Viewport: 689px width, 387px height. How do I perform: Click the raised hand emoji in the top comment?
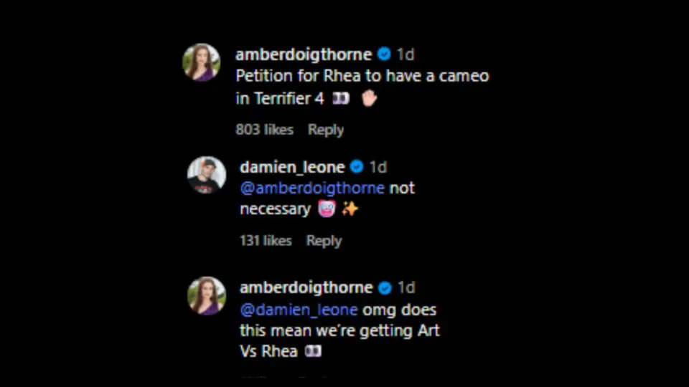click(369, 98)
